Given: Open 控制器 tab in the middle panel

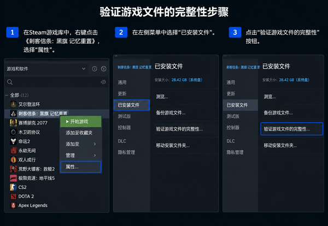Looking at the screenshot, I should [124, 127].
